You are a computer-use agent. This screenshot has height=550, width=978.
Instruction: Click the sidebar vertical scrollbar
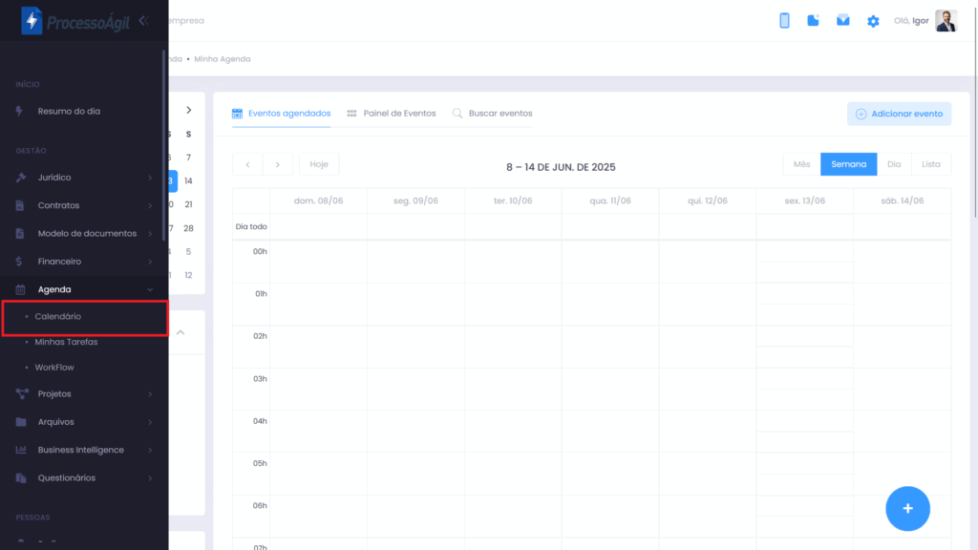click(163, 145)
